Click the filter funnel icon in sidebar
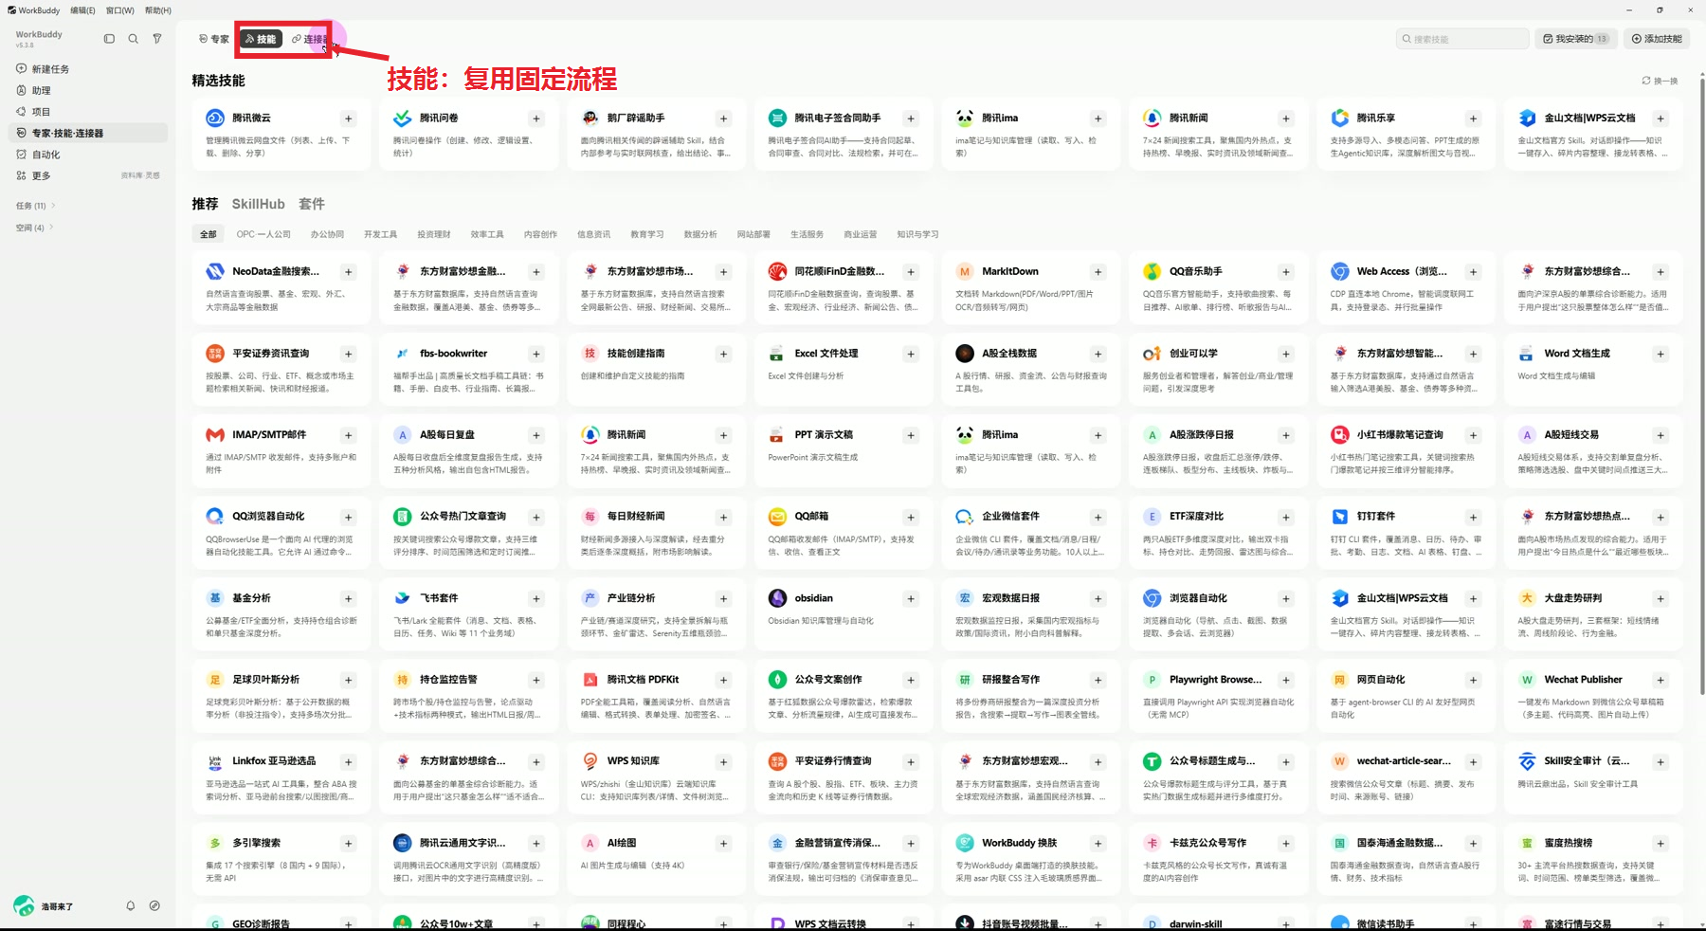 (157, 39)
